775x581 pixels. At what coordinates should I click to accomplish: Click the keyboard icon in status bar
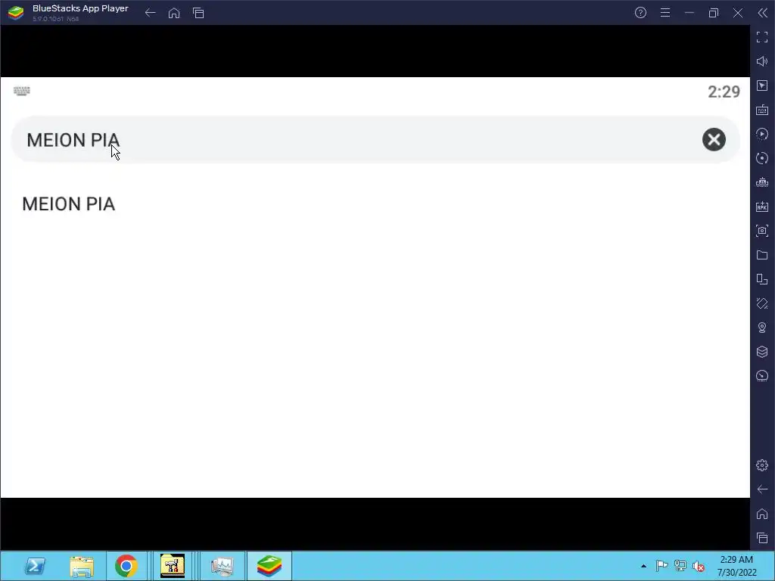click(x=22, y=91)
